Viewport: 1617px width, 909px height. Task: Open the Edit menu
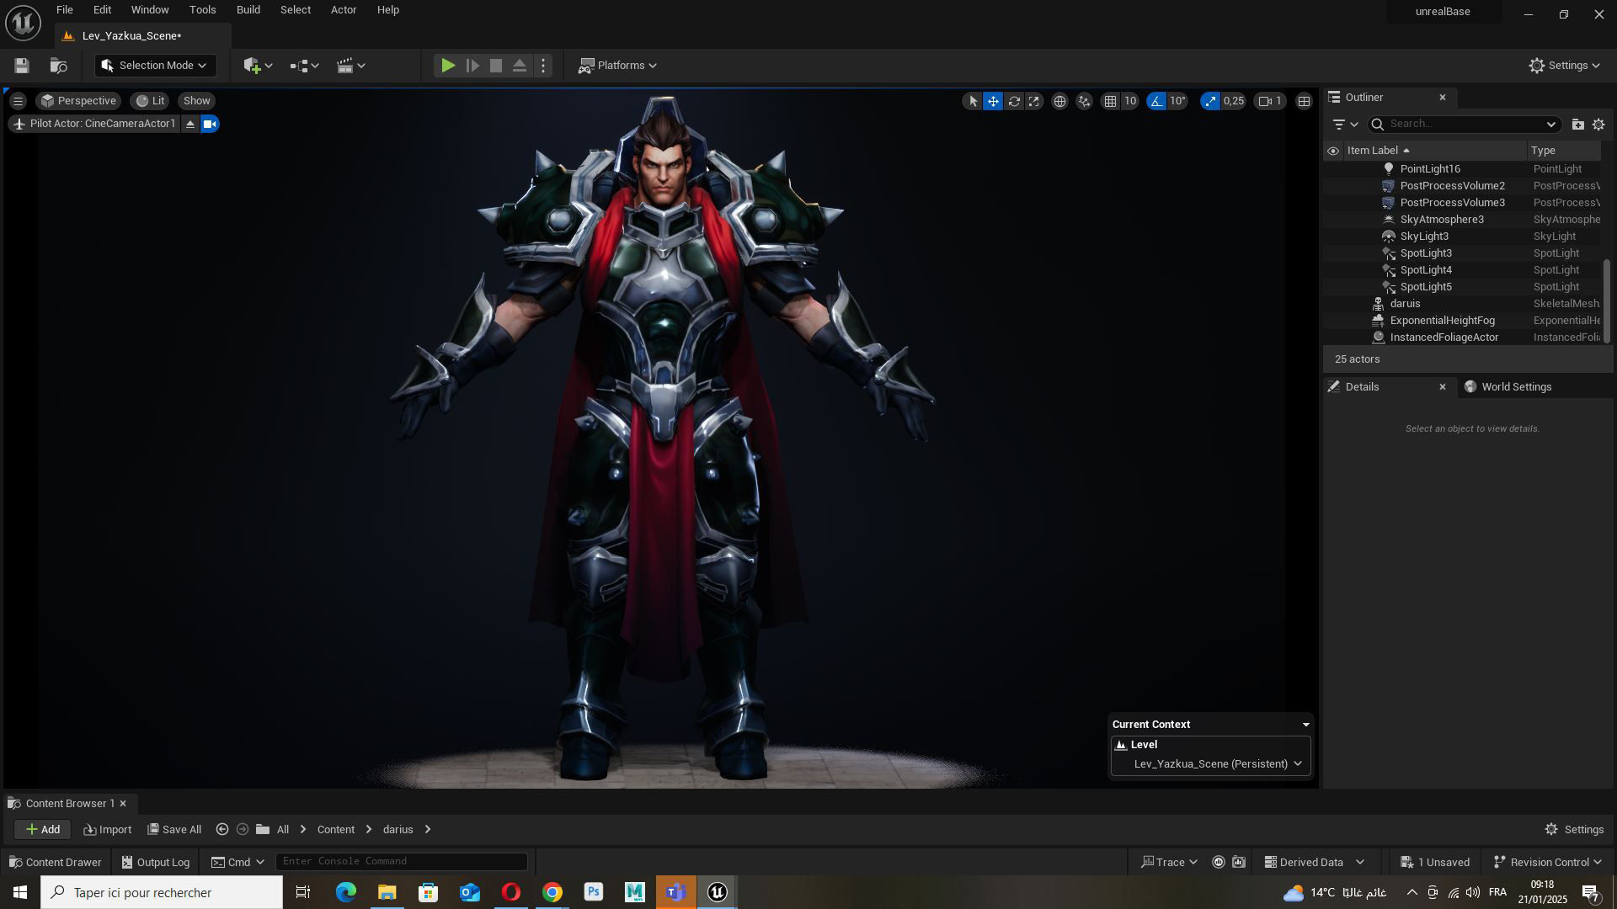coord(102,10)
